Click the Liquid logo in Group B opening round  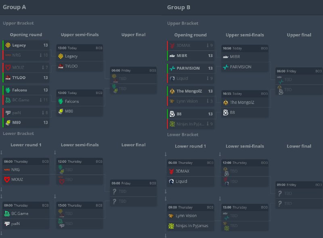tap(172, 78)
